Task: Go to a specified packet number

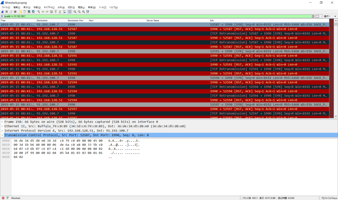Action: click(x=51, y=12)
